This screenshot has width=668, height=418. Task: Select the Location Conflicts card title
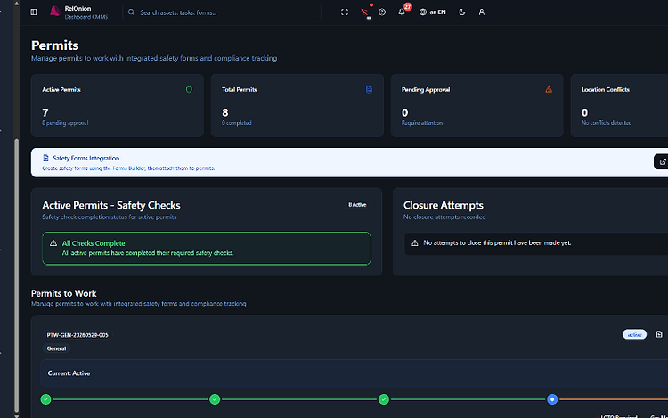606,89
